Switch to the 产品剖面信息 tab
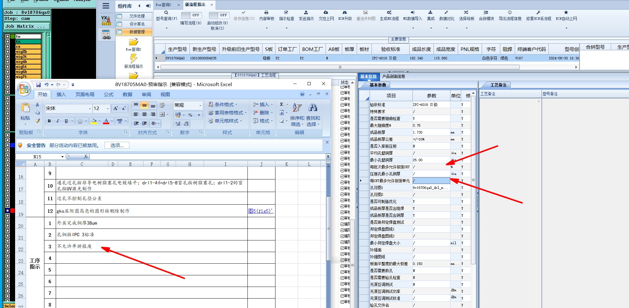The width and height of the screenshot is (629, 308). point(394,76)
